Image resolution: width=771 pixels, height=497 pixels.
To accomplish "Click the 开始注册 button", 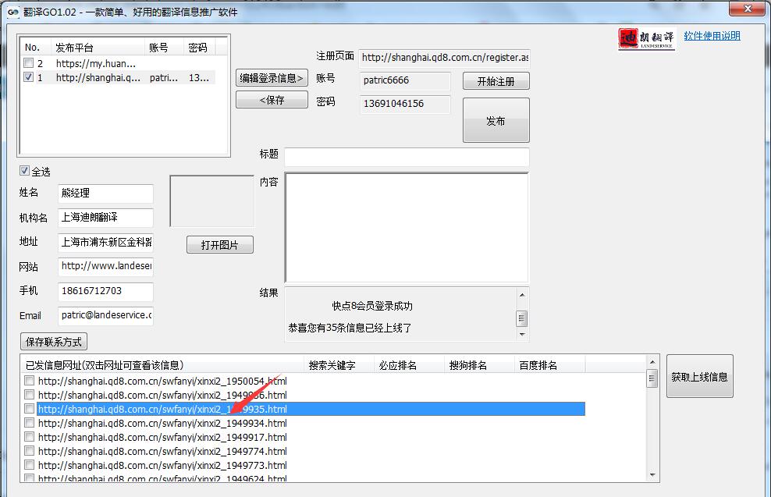I will [496, 81].
